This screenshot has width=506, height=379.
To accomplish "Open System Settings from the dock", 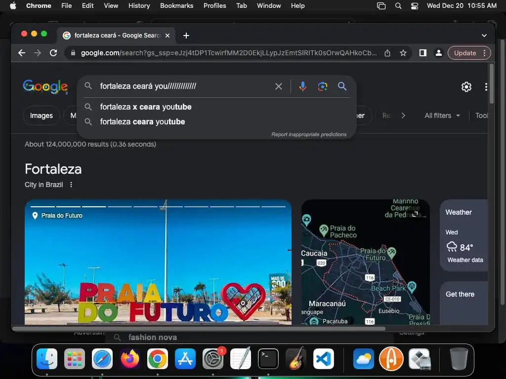I will (x=213, y=359).
